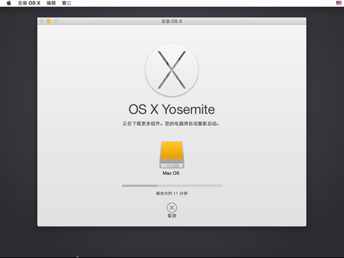
Task: Click the circled X cancel icon
Action: click(172, 207)
